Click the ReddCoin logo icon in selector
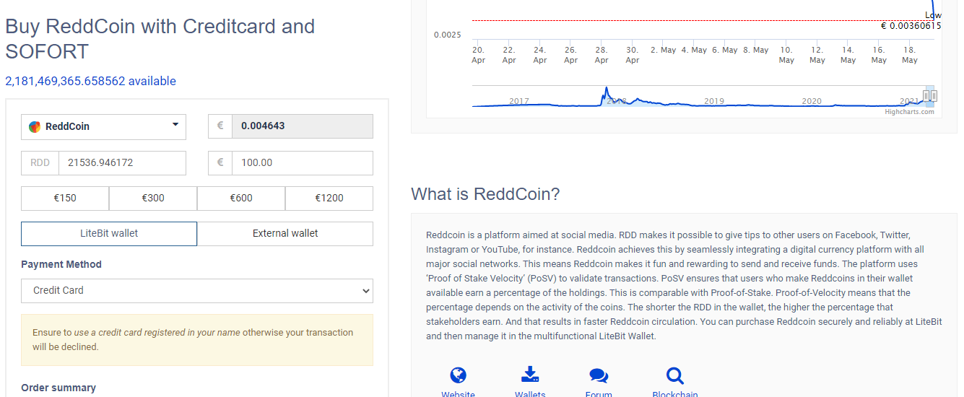This screenshot has height=397, width=964. pyautogui.click(x=35, y=127)
